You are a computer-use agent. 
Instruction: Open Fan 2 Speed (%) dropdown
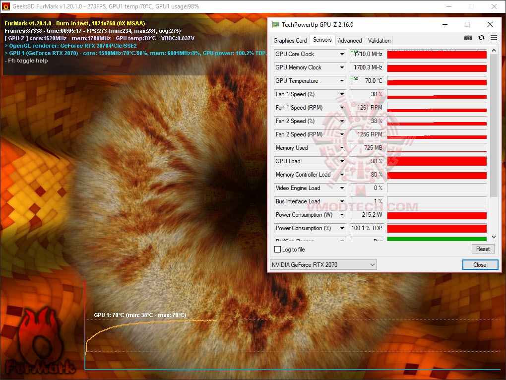tap(342, 121)
